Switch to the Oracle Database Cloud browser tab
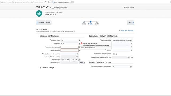The image size is (171, 96). click(x=61, y=2)
